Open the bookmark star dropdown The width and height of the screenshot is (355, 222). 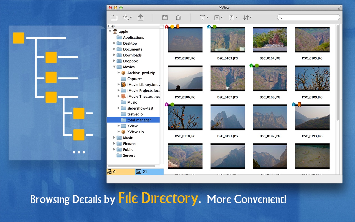click(x=233, y=17)
